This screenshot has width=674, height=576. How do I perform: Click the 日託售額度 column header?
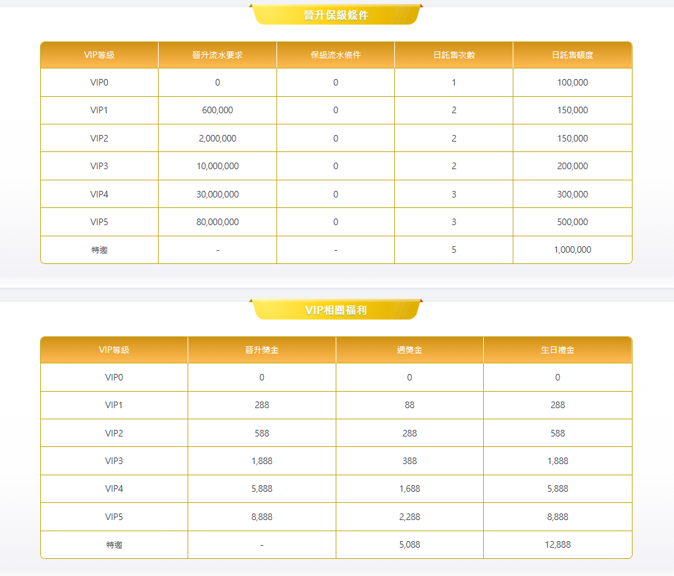point(573,55)
